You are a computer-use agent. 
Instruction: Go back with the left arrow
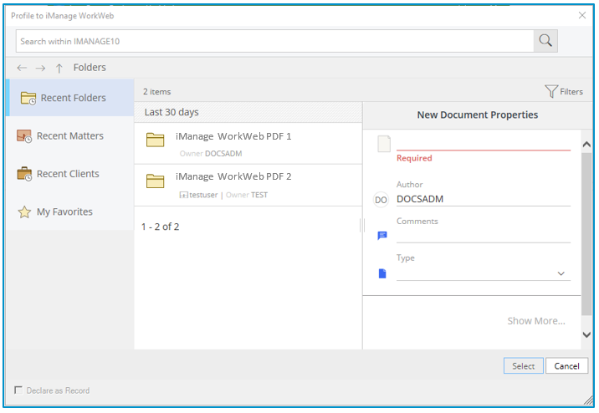click(x=22, y=68)
